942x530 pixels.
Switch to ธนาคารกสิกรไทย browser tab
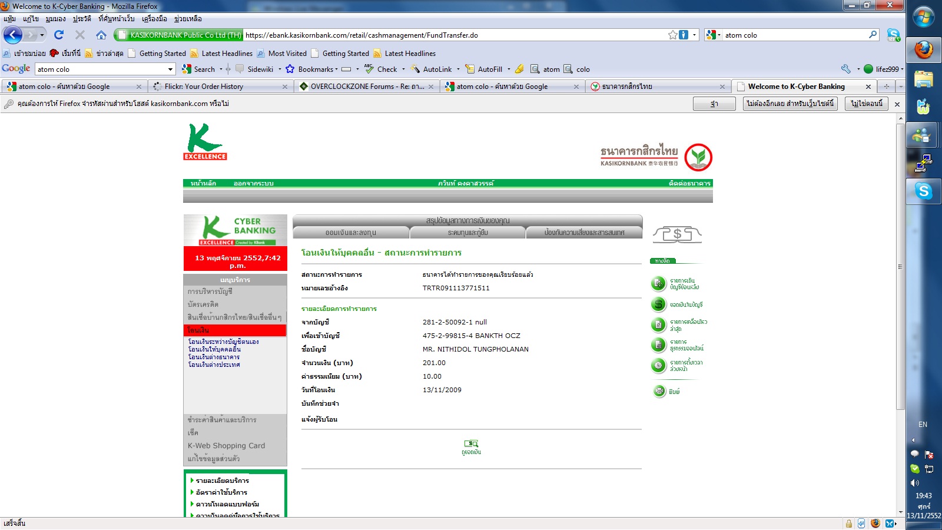[658, 87]
